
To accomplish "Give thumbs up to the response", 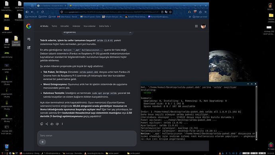I will 52,124.
